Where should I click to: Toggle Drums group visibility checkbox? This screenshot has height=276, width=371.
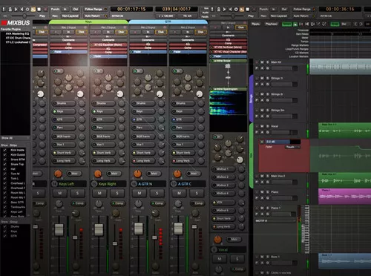tap(4, 226)
